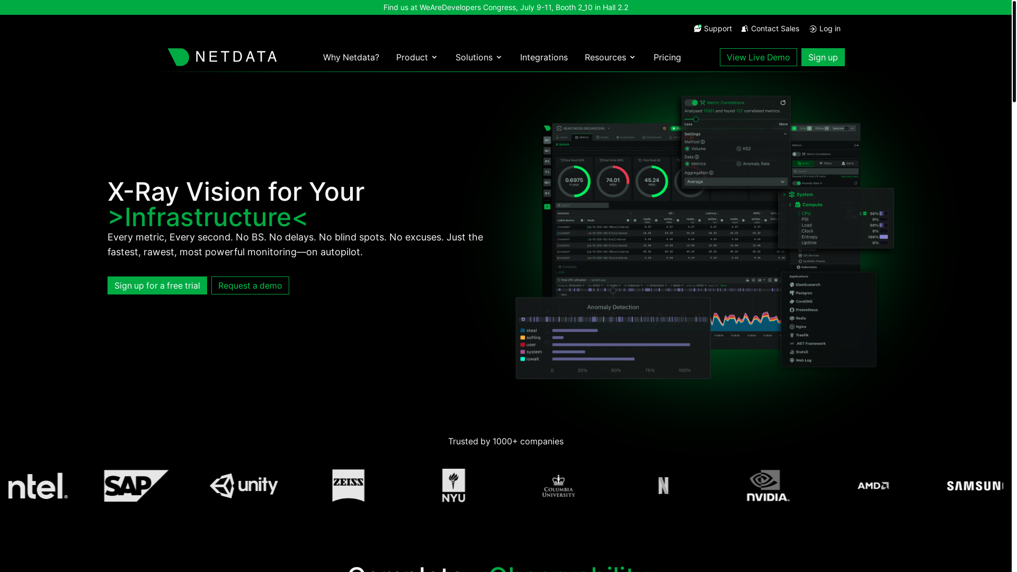Expand the Resources dropdown menu

(x=610, y=57)
